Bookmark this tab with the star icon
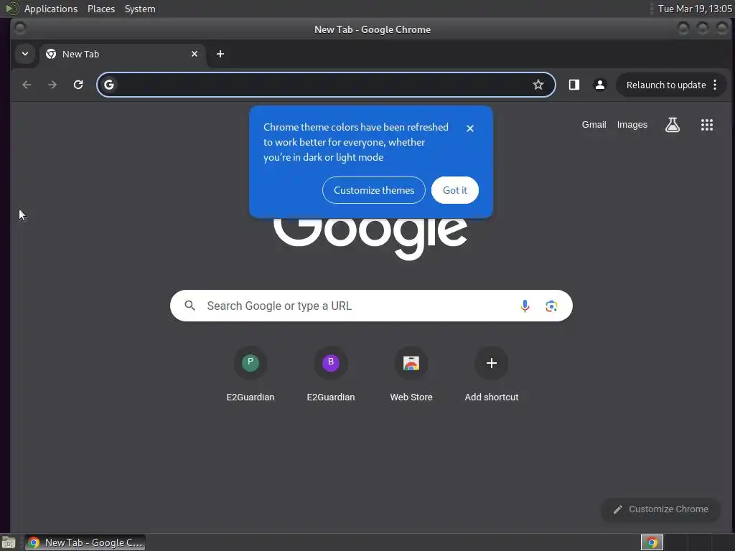Image resolution: width=735 pixels, height=551 pixels. [x=538, y=85]
